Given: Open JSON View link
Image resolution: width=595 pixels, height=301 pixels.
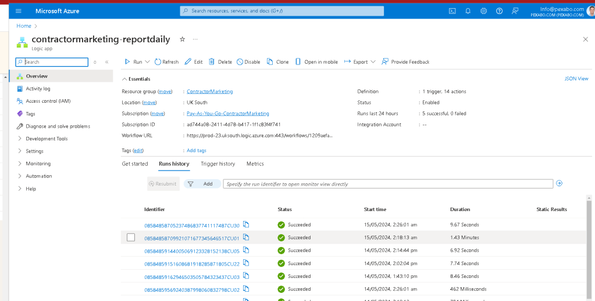Looking at the screenshot, I should click(576, 79).
